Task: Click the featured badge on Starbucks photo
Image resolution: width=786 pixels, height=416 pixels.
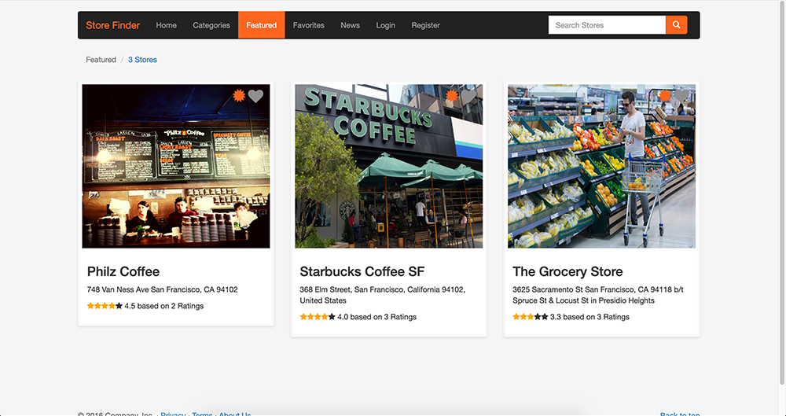Action: coord(452,95)
